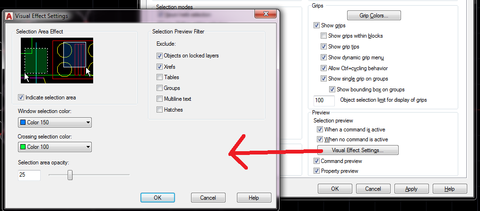Click the Visual Effect Settings button
480x211 pixels.
click(x=358, y=150)
